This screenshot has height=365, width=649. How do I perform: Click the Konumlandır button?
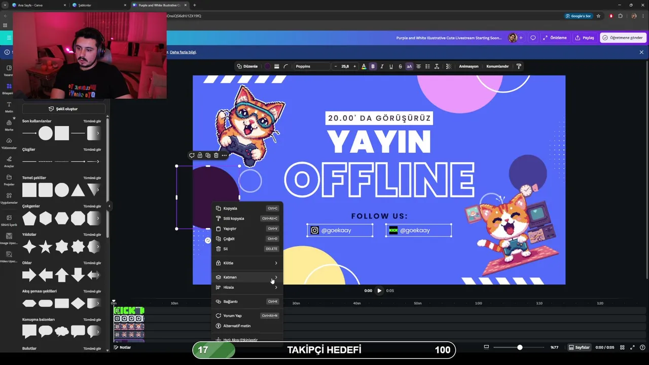(497, 66)
